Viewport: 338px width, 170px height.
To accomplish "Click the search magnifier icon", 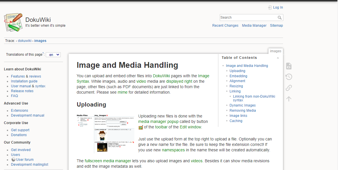I will [x=280, y=18].
